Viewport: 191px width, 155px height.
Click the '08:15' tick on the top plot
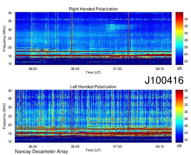pyautogui.click(x=160, y=69)
